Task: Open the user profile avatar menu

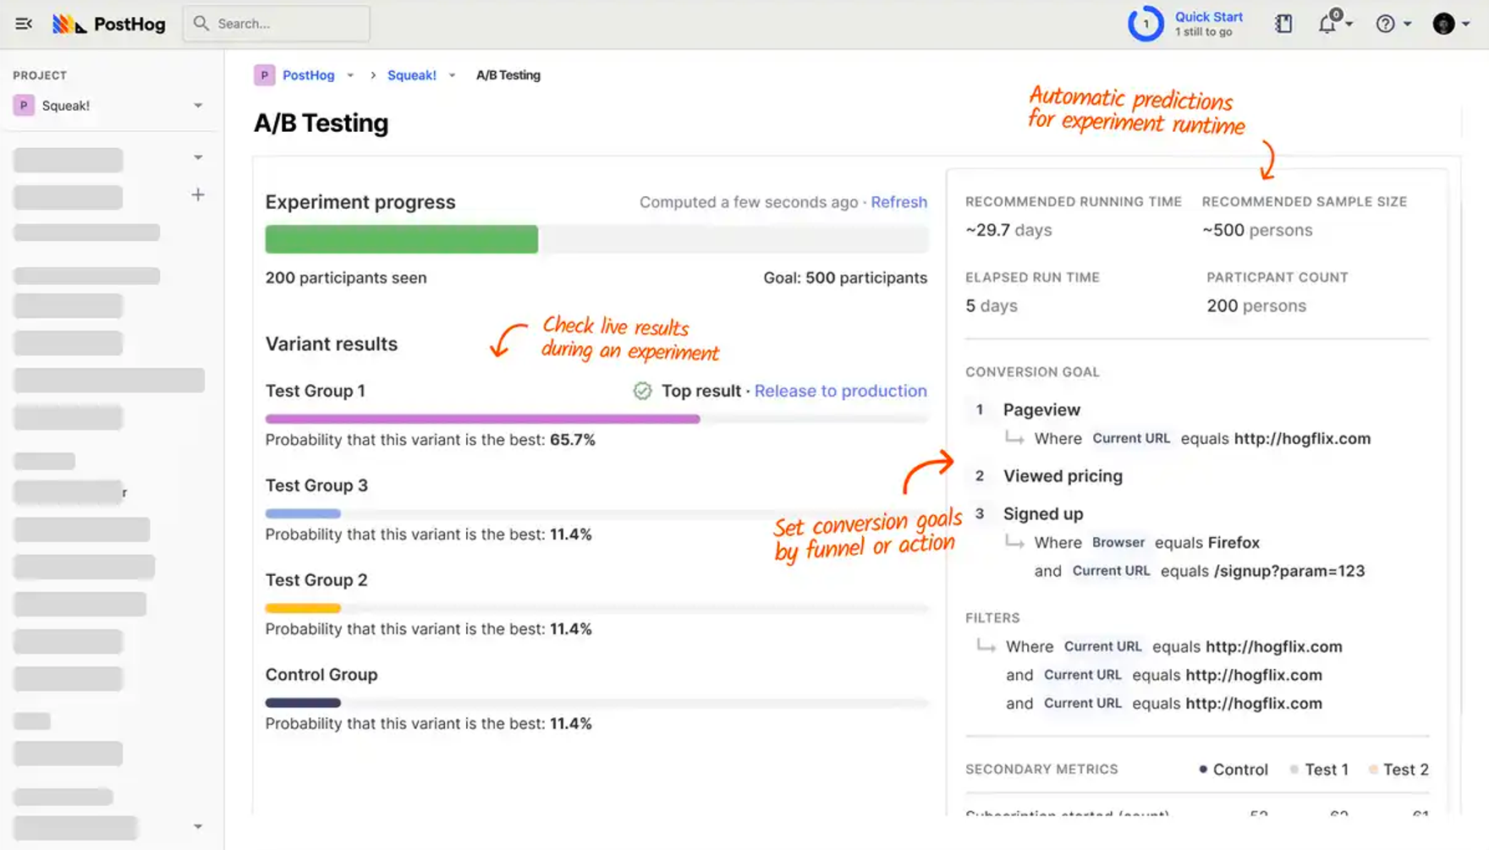Action: point(1443,24)
